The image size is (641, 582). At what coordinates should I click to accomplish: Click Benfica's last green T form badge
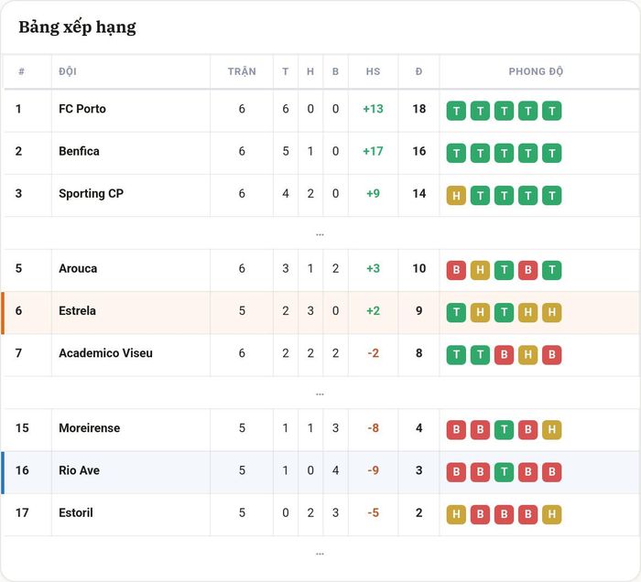pyautogui.click(x=552, y=153)
